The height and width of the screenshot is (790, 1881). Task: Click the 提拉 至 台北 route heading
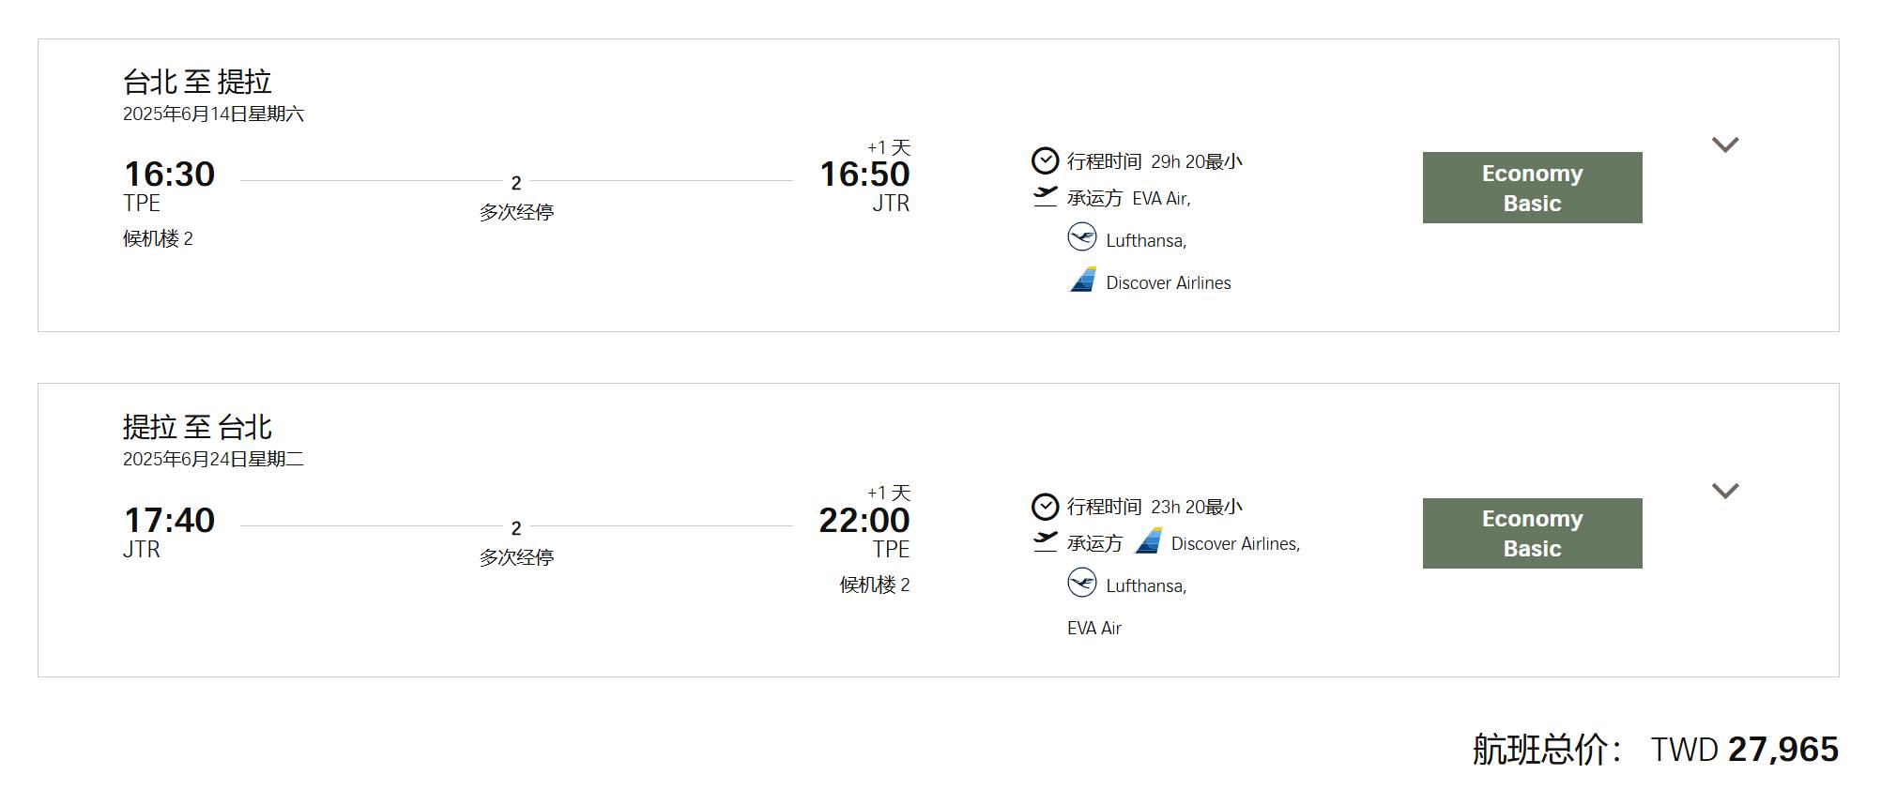pos(197,427)
